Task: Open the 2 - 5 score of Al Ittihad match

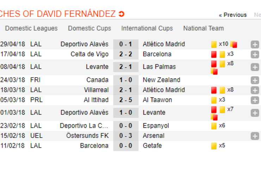Action: 126,100
